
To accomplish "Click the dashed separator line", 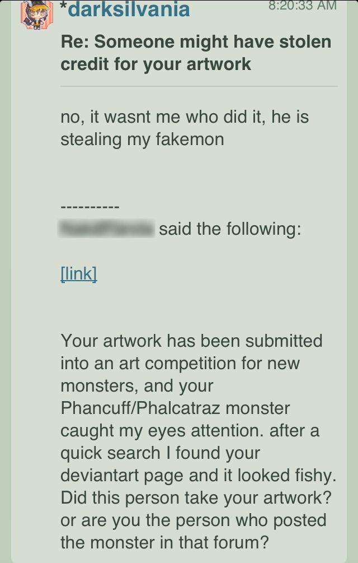I will coord(89,207).
